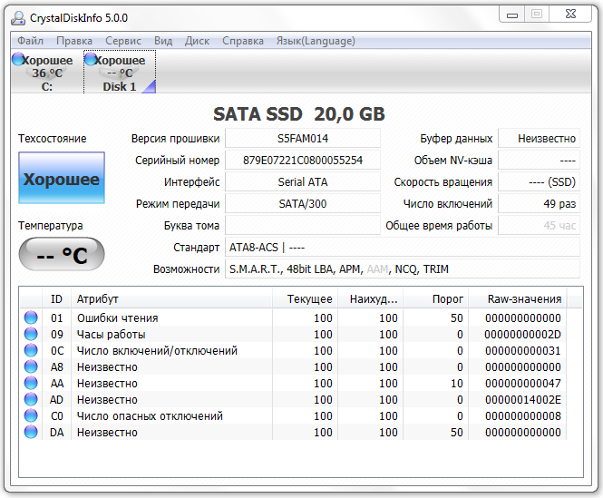Minimize the CrystalDiskInfo window
This screenshot has width=603, height=498.
pyautogui.click(x=512, y=15)
